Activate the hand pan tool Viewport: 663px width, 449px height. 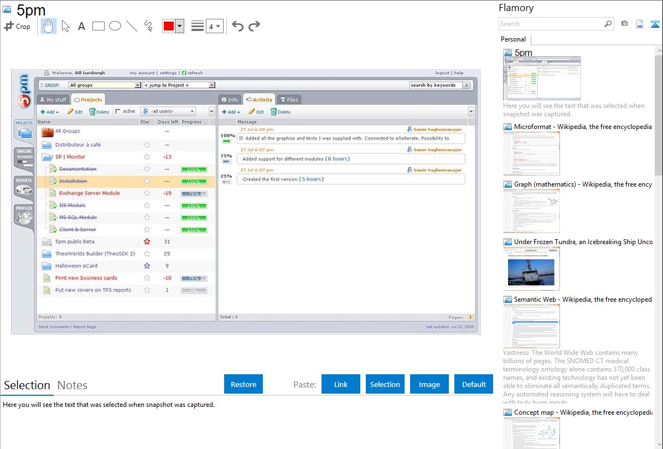point(49,26)
